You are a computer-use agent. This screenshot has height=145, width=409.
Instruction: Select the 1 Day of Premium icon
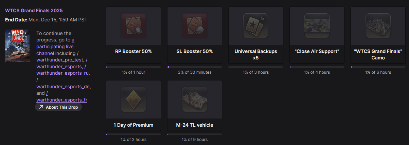pyautogui.click(x=134, y=99)
